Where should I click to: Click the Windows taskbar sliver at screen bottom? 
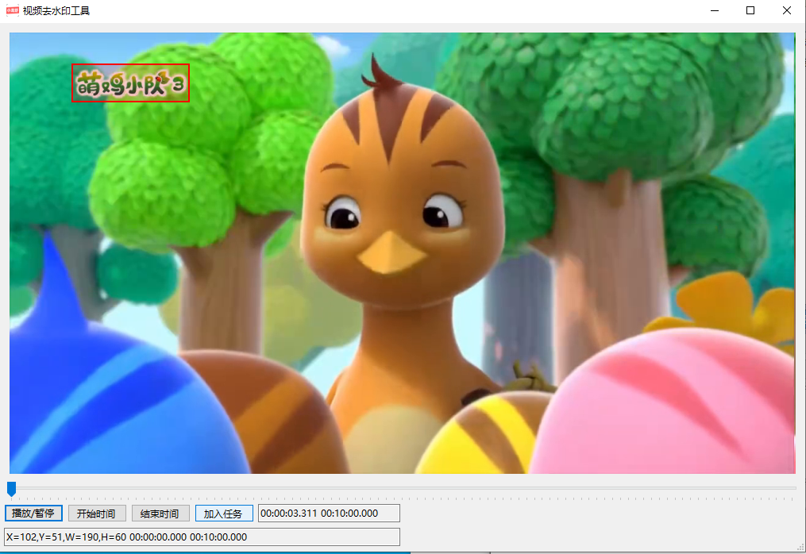pyautogui.click(x=403, y=551)
